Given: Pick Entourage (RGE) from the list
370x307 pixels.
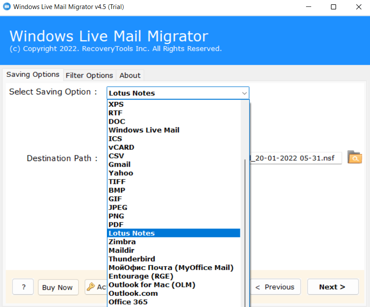Looking at the screenshot, I should pyautogui.click(x=174, y=276).
